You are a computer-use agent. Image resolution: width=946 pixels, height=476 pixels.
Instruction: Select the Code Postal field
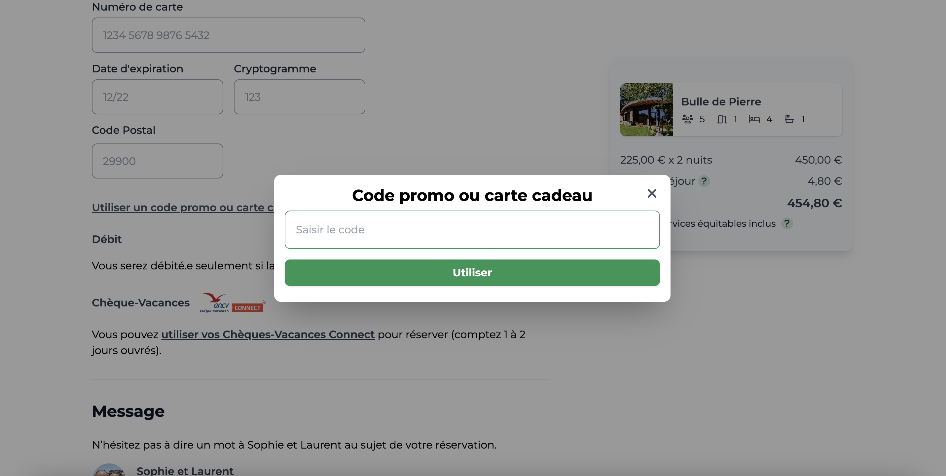157,161
